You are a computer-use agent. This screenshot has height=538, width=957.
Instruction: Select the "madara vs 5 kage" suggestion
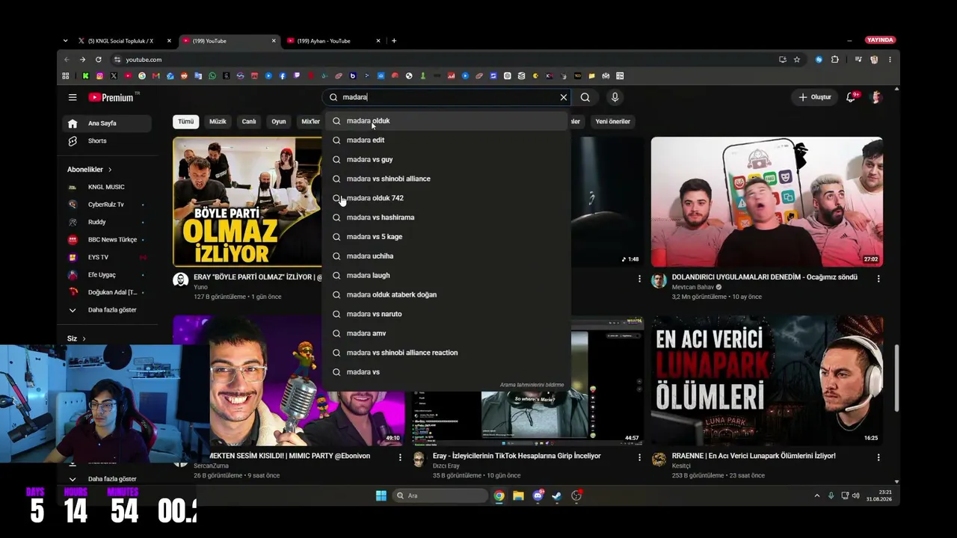(x=446, y=236)
